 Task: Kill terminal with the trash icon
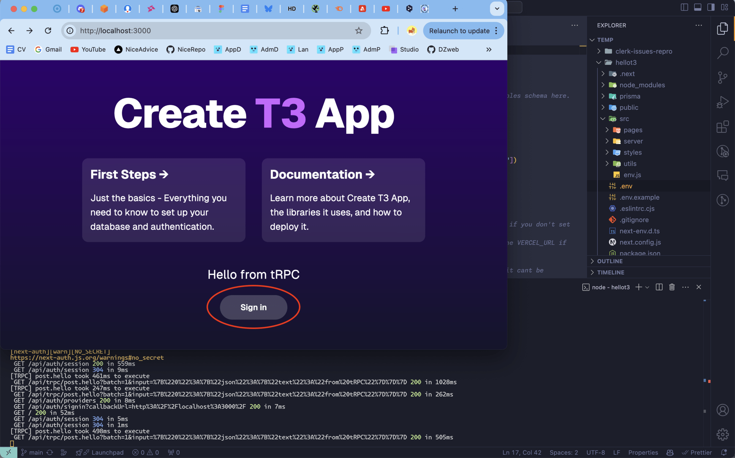point(672,287)
